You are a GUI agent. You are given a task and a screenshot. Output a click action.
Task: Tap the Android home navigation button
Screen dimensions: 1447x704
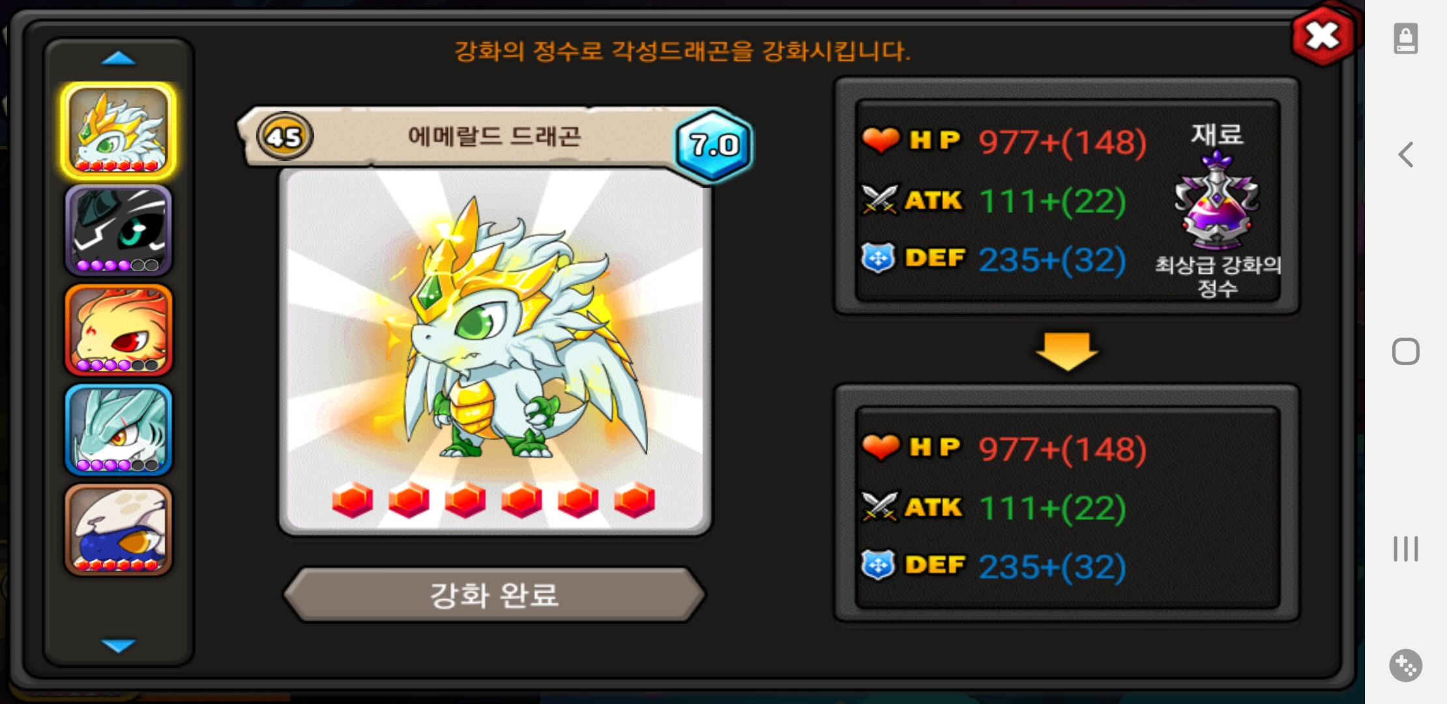click(x=1406, y=352)
